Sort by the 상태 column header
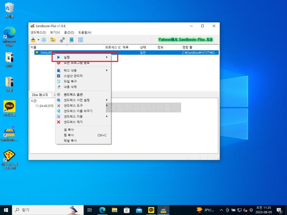This screenshot has height=215, width=287. [148, 47]
